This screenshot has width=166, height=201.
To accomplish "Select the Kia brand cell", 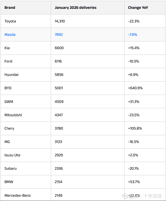I will tap(7, 48).
